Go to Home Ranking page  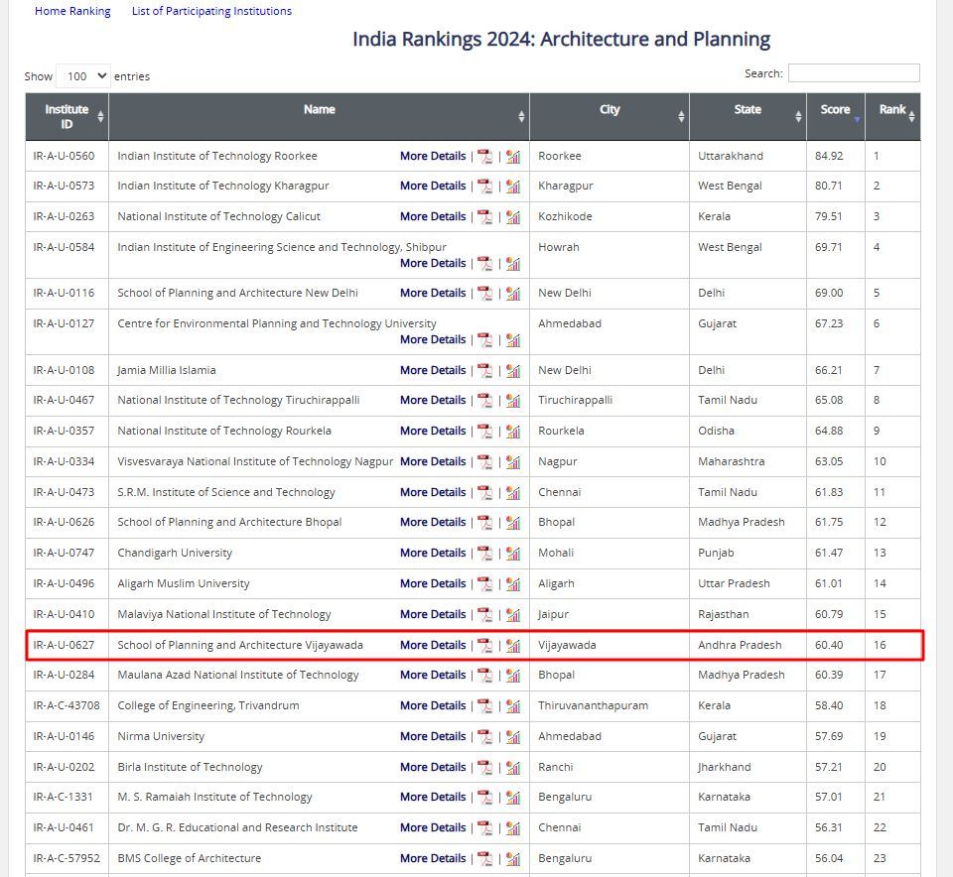tap(72, 11)
